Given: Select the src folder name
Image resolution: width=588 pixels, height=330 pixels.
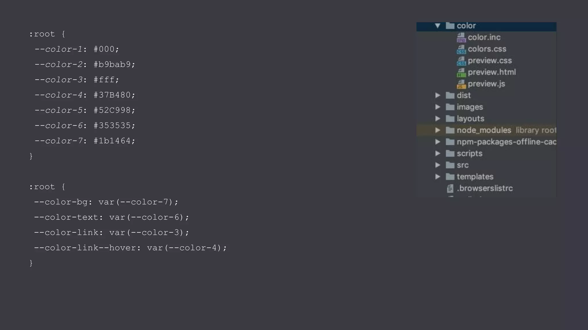Looking at the screenshot, I should click(x=463, y=165).
